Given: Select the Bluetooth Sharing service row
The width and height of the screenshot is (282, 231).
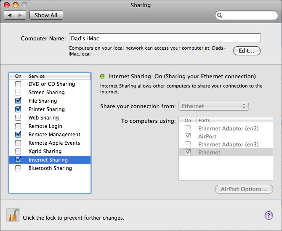Looking at the screenshot, I should pos(50,168).
